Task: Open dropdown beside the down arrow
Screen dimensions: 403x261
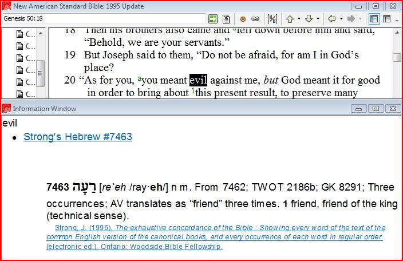Action: coord(318,19)
